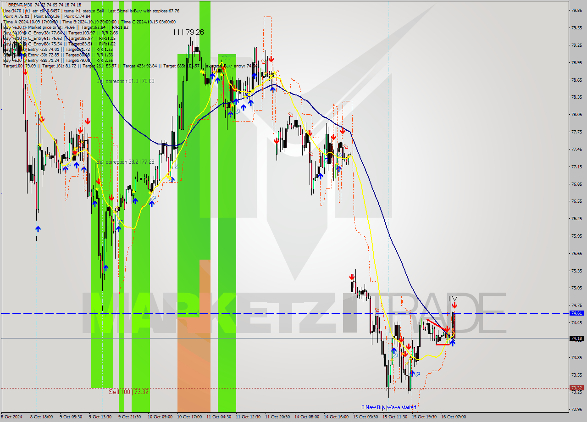Click the '15 Oct 03:30' time axis label
The width and height of the screenshot is (587, 422).
(365, 417)
